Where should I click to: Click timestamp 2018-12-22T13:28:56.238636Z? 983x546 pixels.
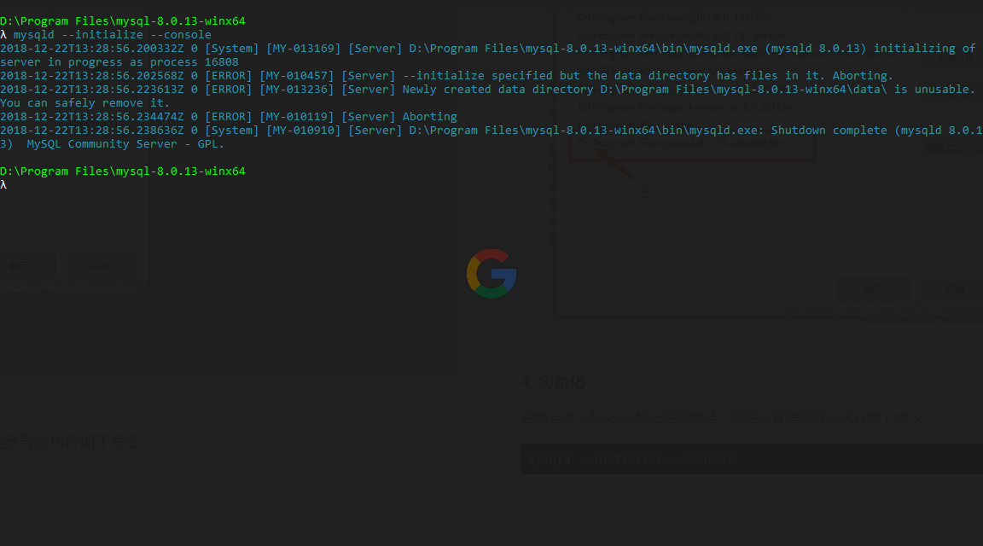coord(92,131)
